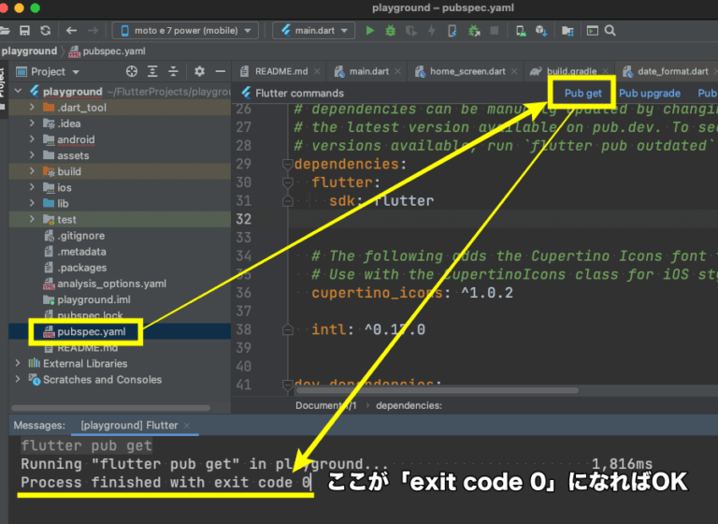Click the Save All toolbar icon
Viewport: 718px width, 524px height.
(24, 31)
